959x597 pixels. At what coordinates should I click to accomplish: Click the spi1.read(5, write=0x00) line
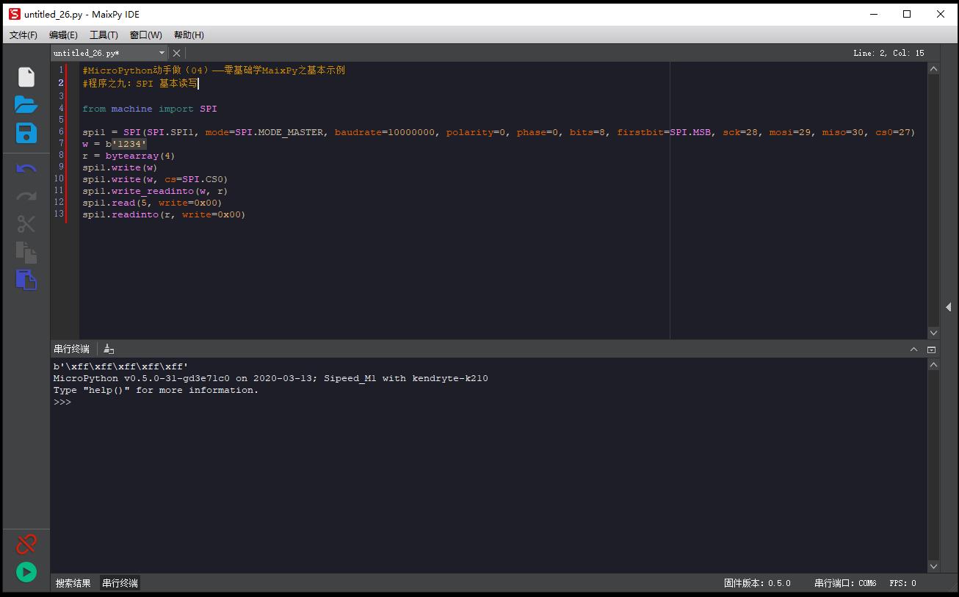(152, 203)
